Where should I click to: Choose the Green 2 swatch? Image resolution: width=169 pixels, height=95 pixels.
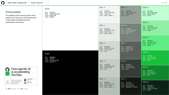(155, 28)
